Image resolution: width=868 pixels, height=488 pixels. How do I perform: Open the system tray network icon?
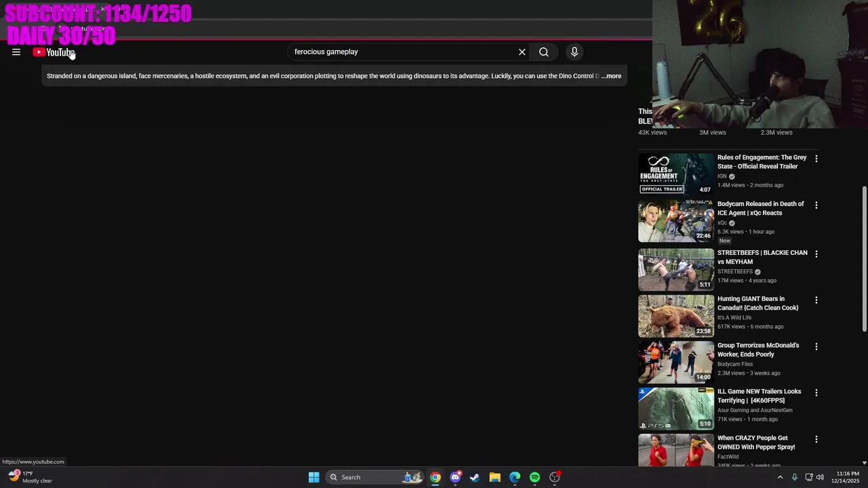(x=809, y=477)
